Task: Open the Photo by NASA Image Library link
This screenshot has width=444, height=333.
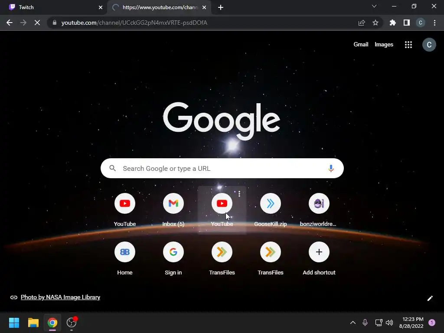Action: [60, 297]
